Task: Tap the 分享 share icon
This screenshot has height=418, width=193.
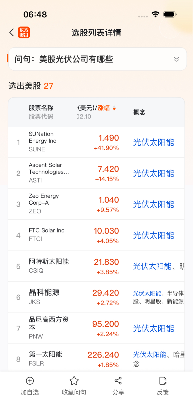Action: [x=118, y=381]
